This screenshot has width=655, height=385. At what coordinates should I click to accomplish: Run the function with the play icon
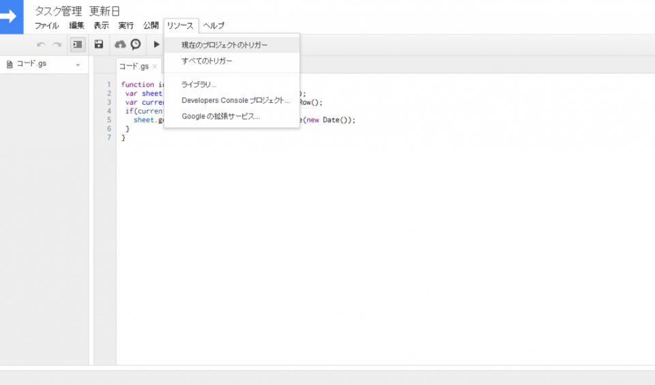click(156, 44)
